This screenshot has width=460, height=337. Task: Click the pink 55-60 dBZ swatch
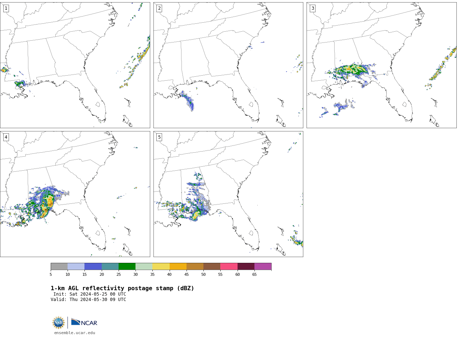click(x=229, y=266)
